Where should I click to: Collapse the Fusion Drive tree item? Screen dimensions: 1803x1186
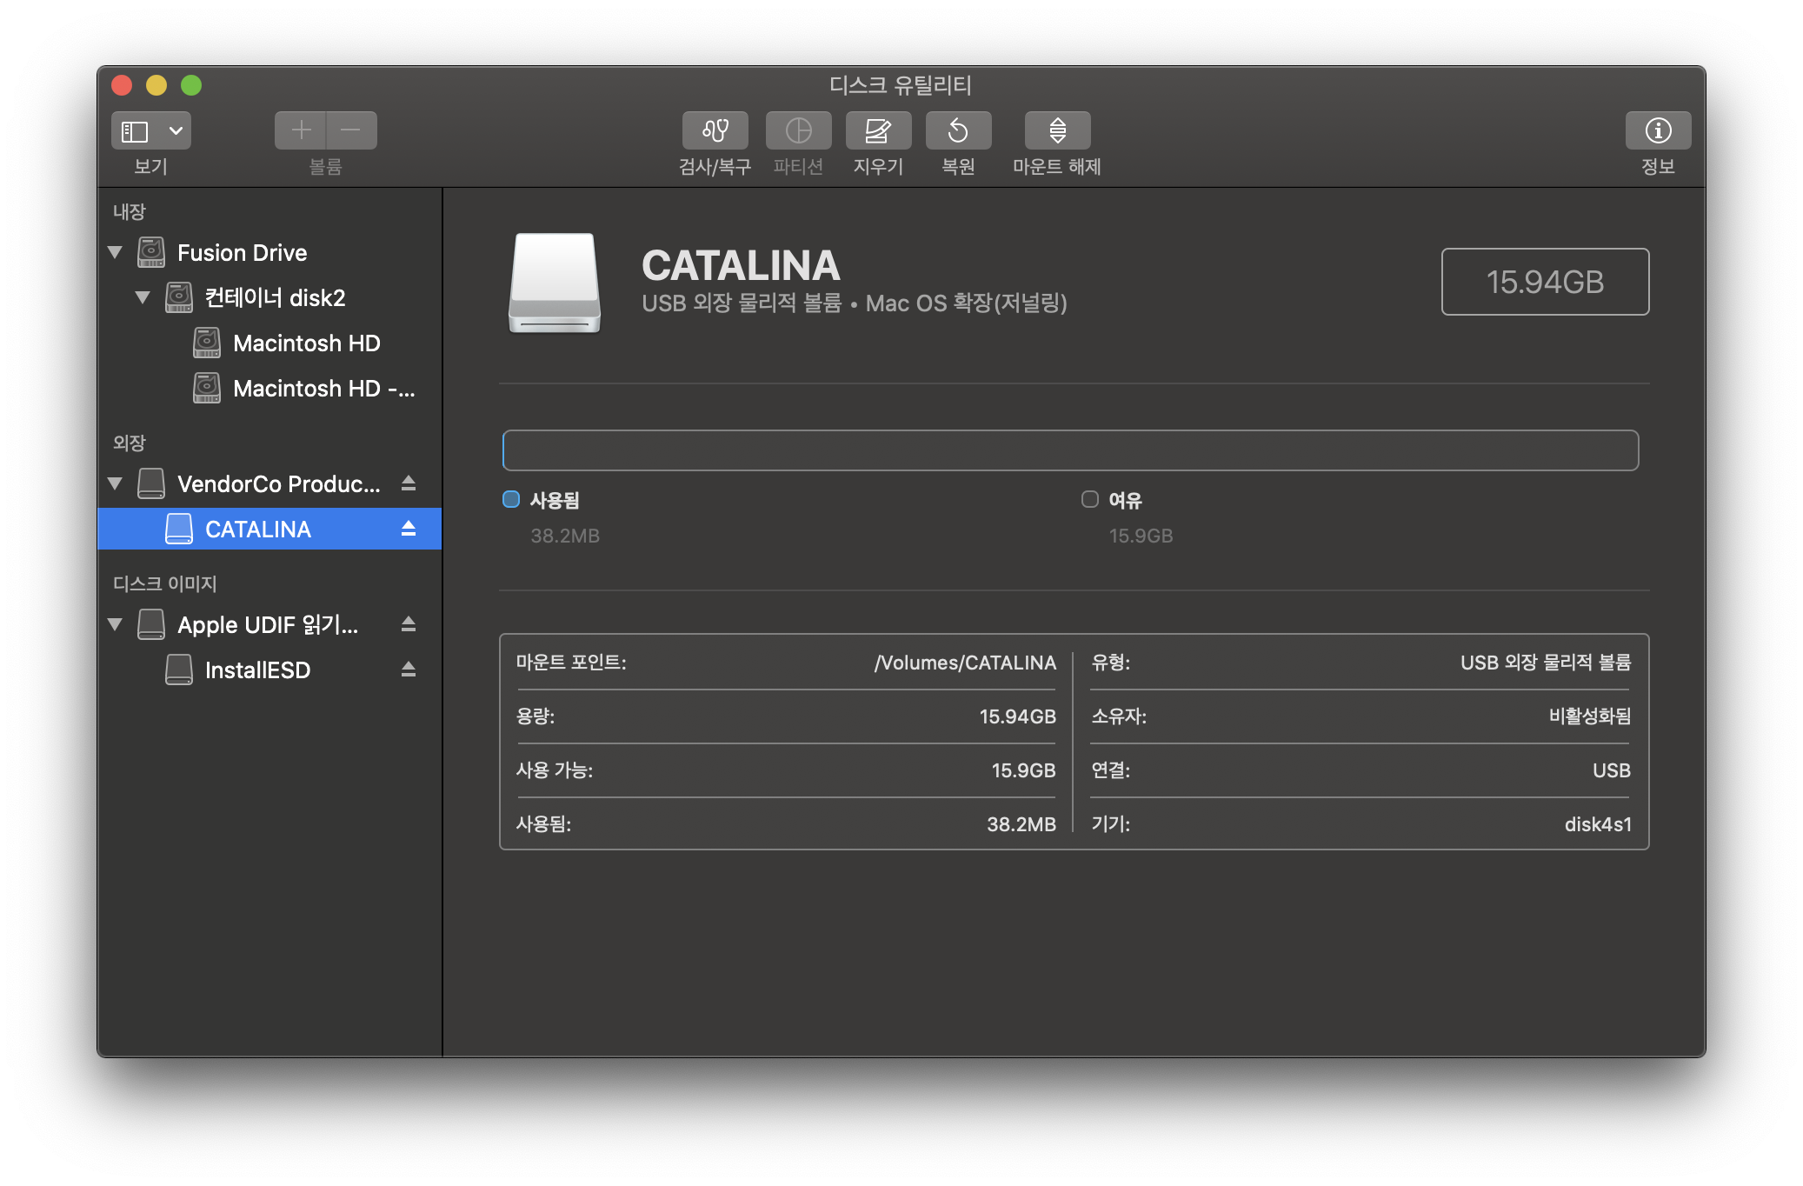coord(115,252)
